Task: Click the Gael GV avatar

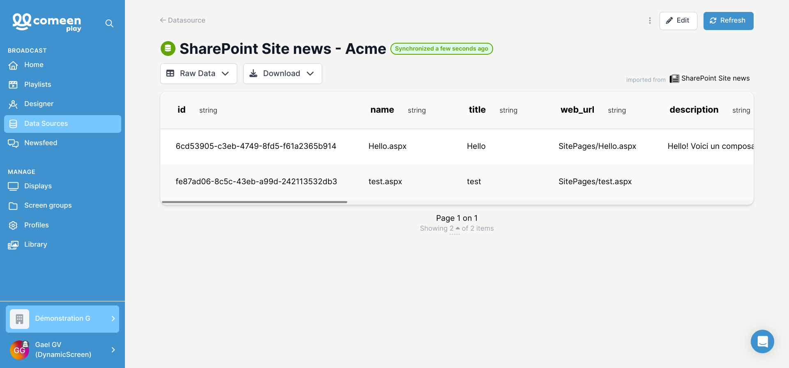Action: 19,350
